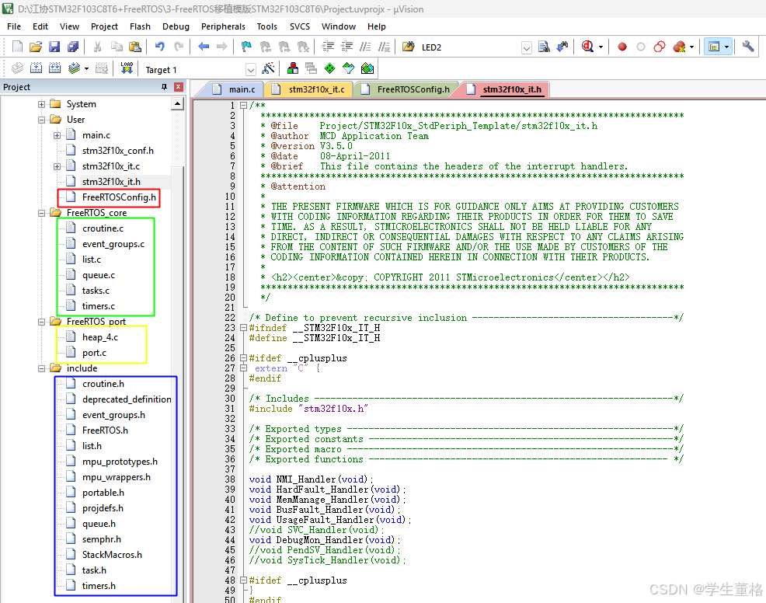Click the Disable all breakpoints icon

[x=660, y=47]
